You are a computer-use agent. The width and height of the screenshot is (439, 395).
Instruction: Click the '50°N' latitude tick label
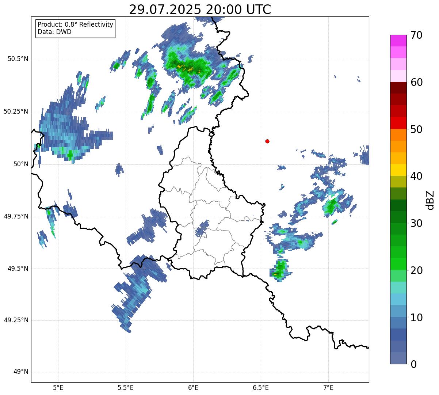click(x=21, y=164)
